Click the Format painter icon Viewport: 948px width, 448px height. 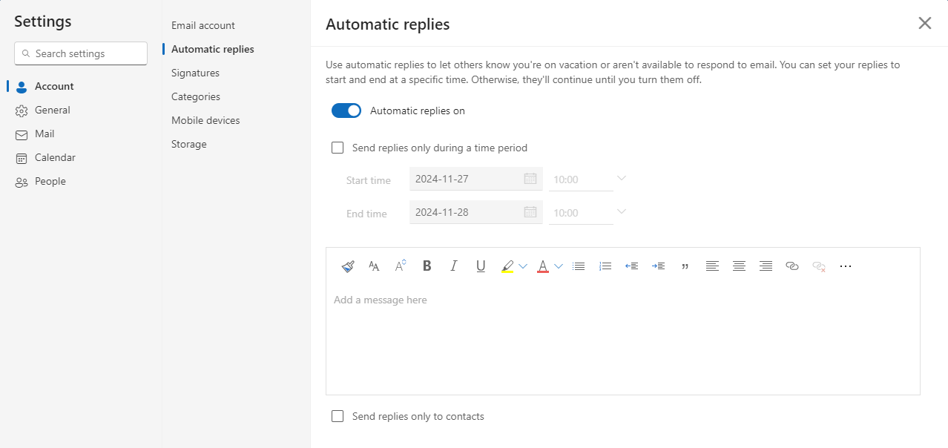click(348, 266)
